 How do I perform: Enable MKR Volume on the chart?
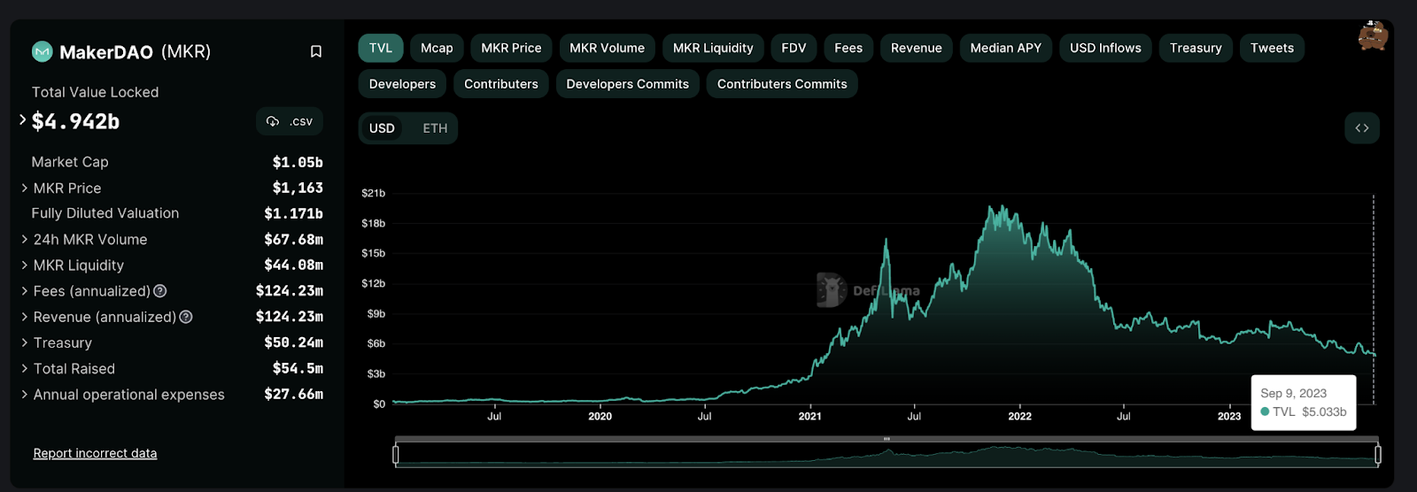[x=608, y=48]
